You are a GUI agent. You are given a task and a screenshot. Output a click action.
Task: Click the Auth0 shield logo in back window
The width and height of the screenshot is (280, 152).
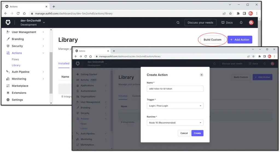coord(8,22)
